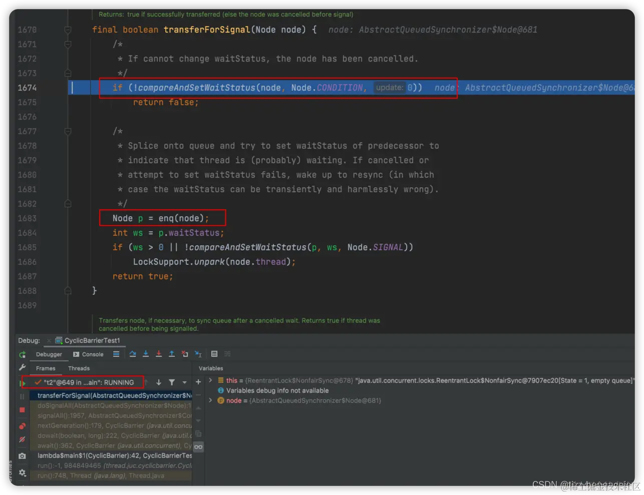Click the enq(node) call in code
Viewport: 644px width, 495px height.
181,218
